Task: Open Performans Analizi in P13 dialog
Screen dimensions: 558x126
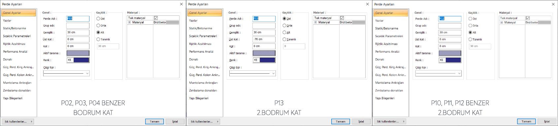Action: click(x=205, y=52)
